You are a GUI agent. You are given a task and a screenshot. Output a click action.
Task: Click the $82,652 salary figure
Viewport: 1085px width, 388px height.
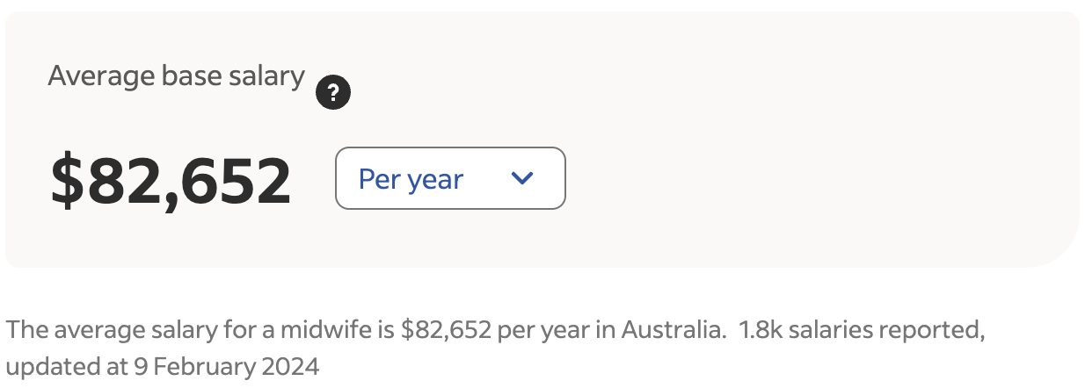[171, 180]
